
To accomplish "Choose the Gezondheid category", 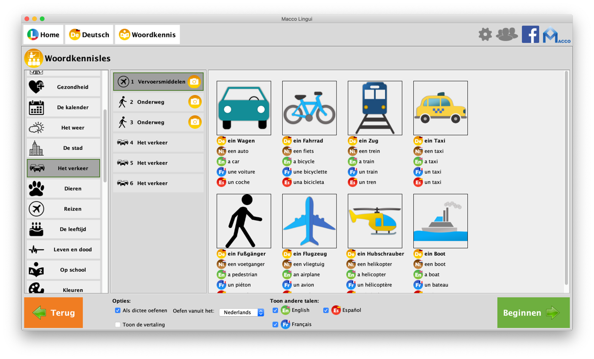I will (x=63, y=87).
